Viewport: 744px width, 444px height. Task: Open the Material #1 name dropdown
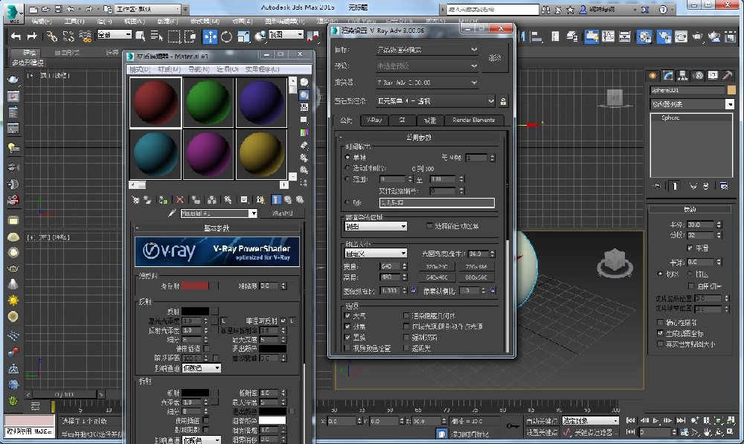219,213
